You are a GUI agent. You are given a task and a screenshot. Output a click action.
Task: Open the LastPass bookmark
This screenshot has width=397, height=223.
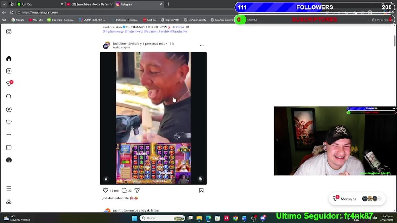[150, 20]
